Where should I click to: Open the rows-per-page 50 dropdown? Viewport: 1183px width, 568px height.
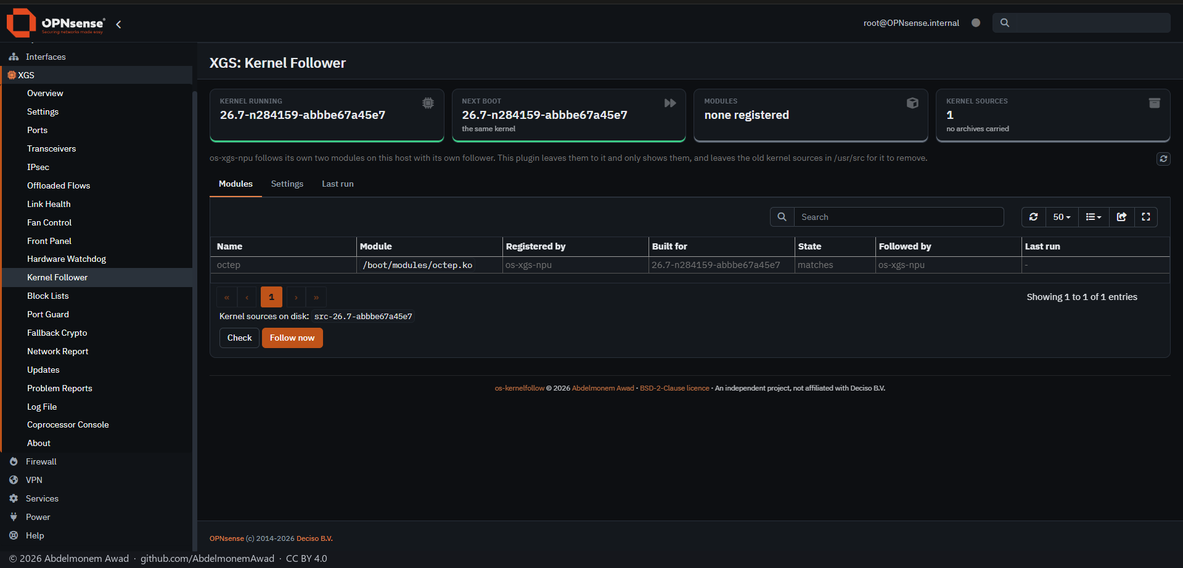1062,217
